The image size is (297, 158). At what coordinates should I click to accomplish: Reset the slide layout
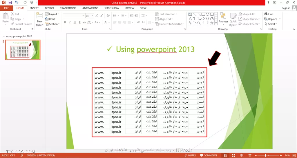[x=50, y=19]
